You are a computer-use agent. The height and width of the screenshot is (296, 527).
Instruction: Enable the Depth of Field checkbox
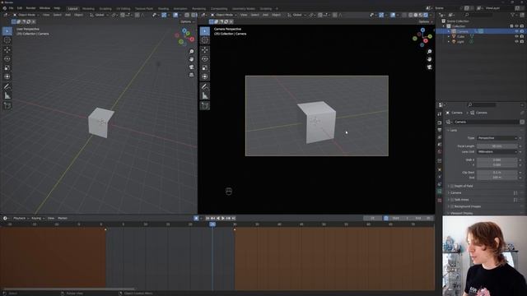click(452, 186)
